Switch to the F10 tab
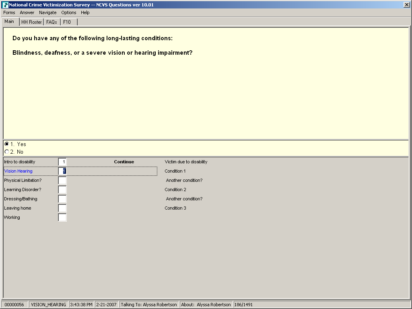 click(x=67, y=22)
